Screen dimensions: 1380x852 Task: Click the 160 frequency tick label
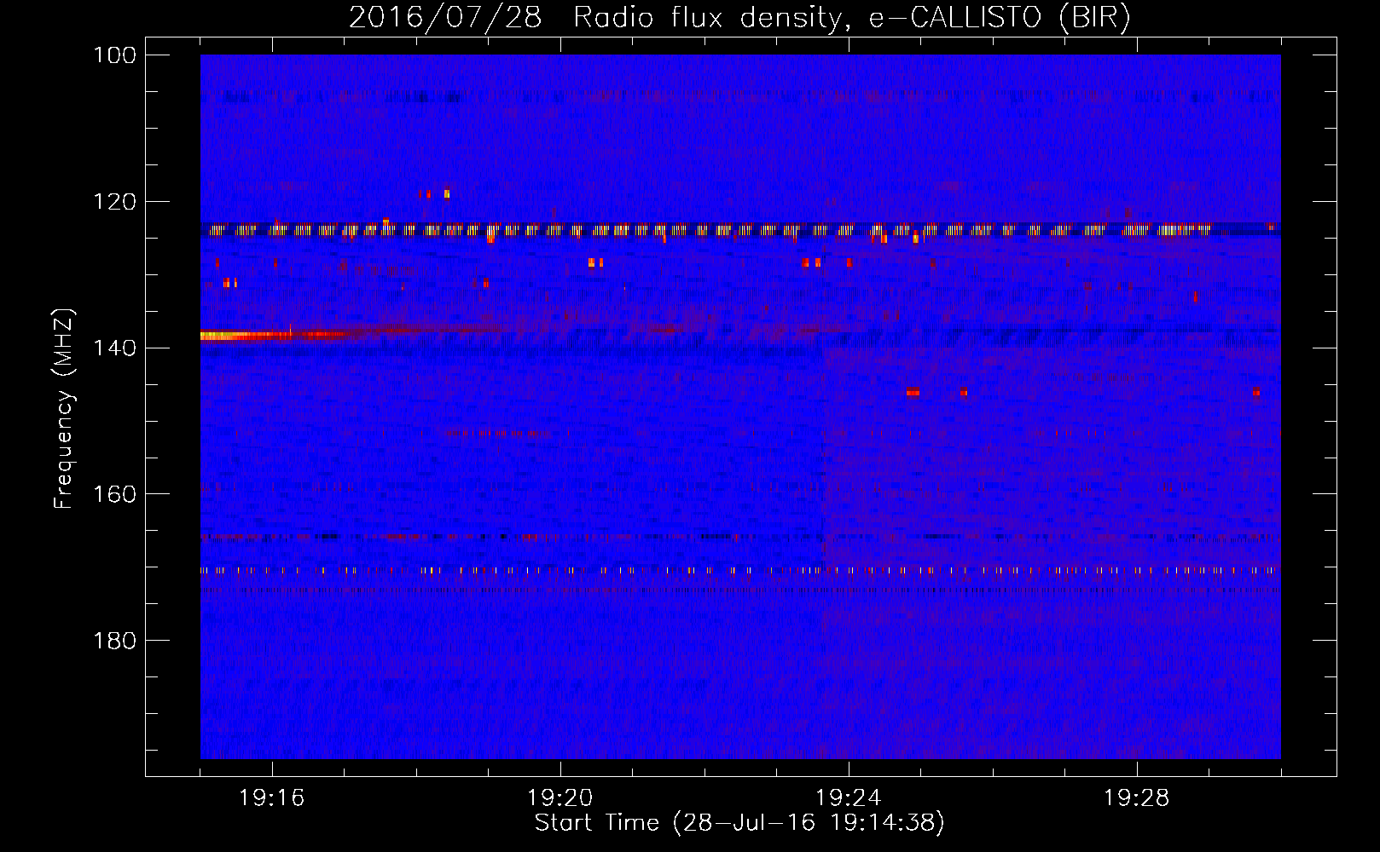[114, 495]
